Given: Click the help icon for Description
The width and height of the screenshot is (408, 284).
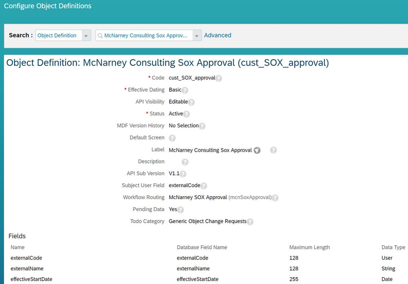Looking at the screenshot, I should 185,162.
